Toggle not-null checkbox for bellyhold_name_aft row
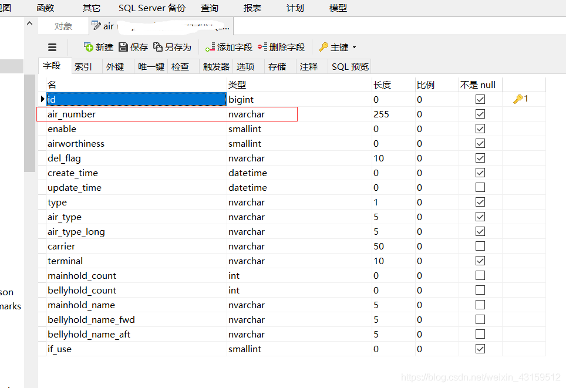Screen dimensions: 566x388 480,334
